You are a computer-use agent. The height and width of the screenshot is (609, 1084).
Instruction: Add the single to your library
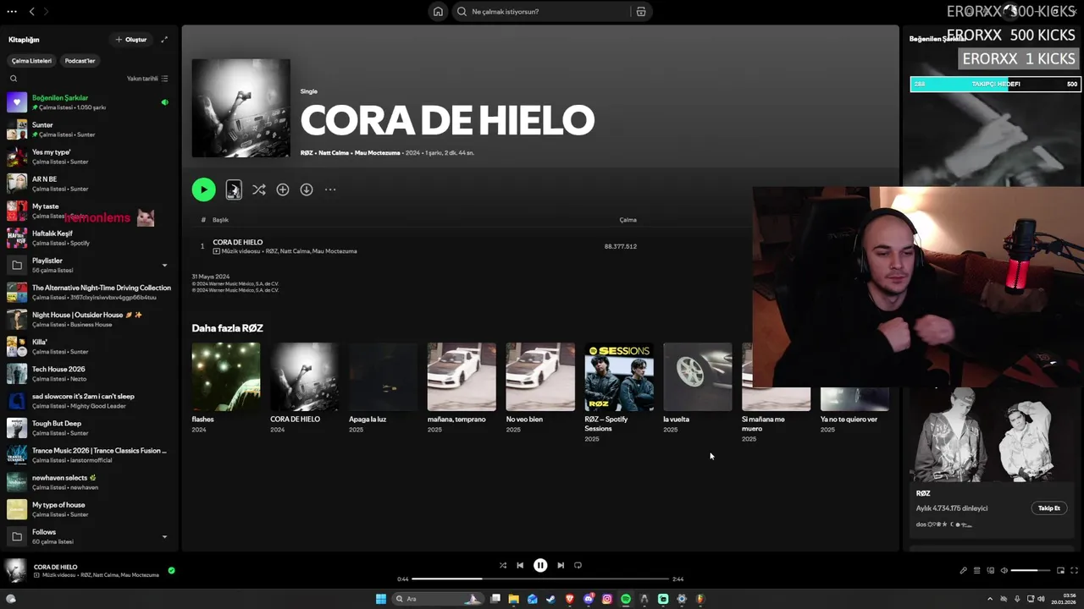[x=283, y=189]
